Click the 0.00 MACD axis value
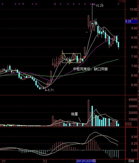 pyautogui.click(x=134, y=150)
